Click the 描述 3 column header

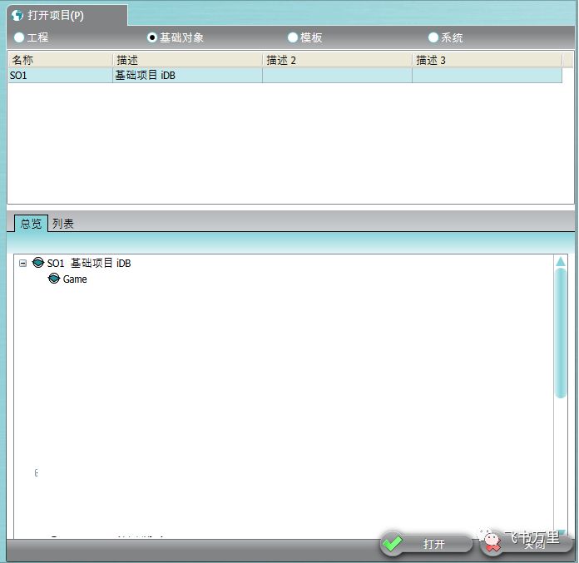coord(487,60)
